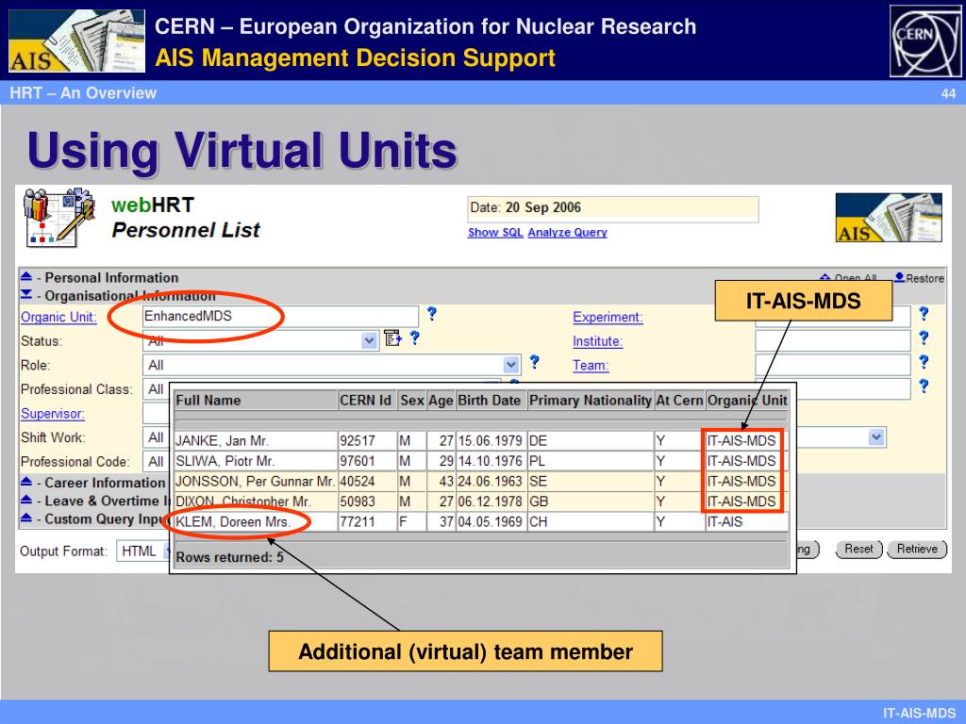
Task: Open the Institute link
Action: click(x=597, y=341)
